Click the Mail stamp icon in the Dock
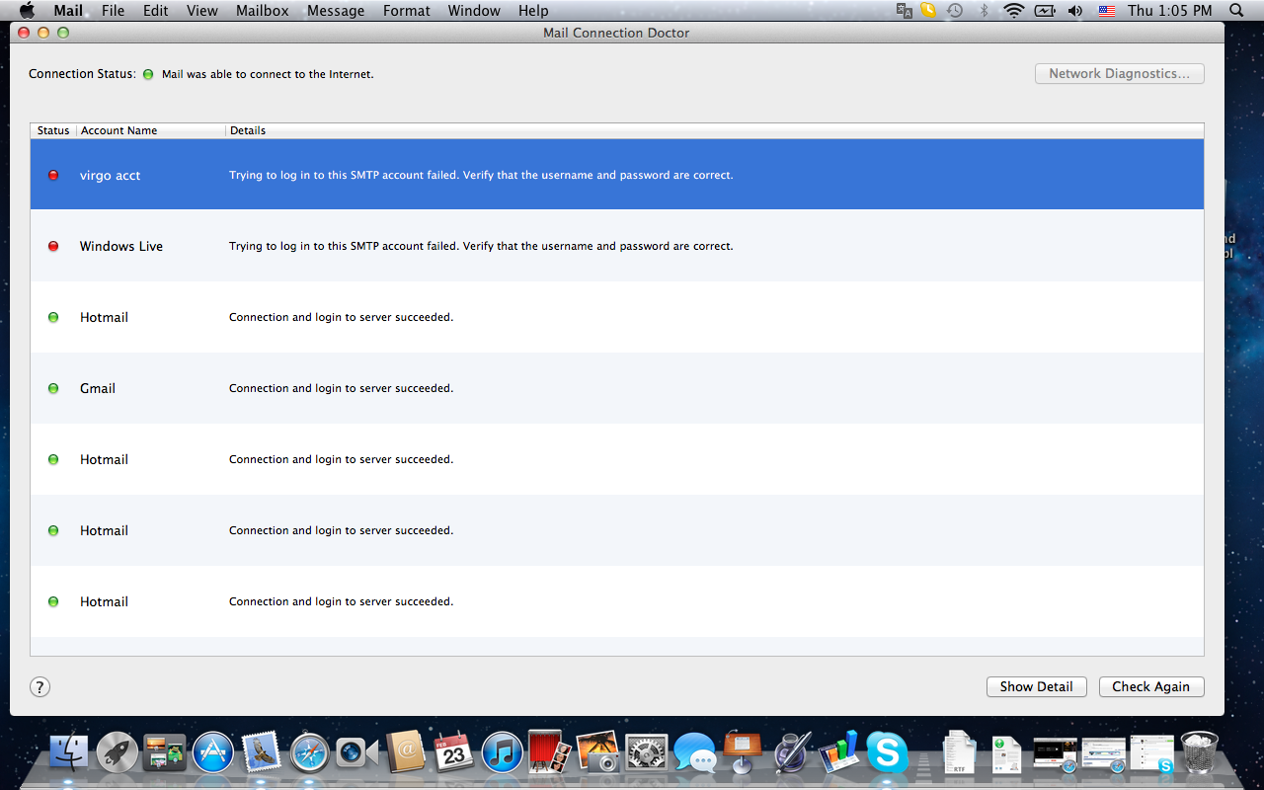The image size is (1264, 790). tap(262, 753)
